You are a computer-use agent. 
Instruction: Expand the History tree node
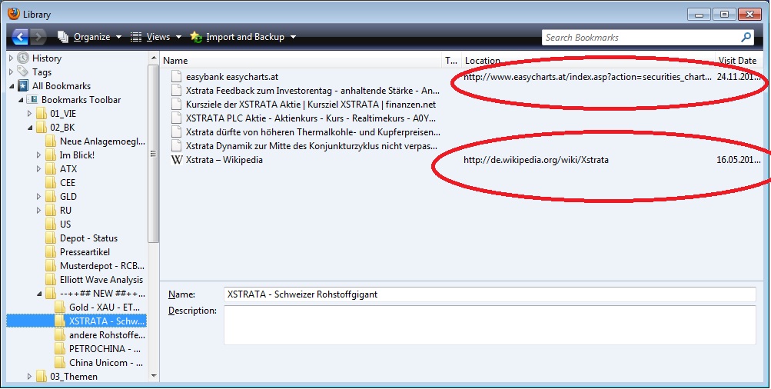click(x=12, y=58)
